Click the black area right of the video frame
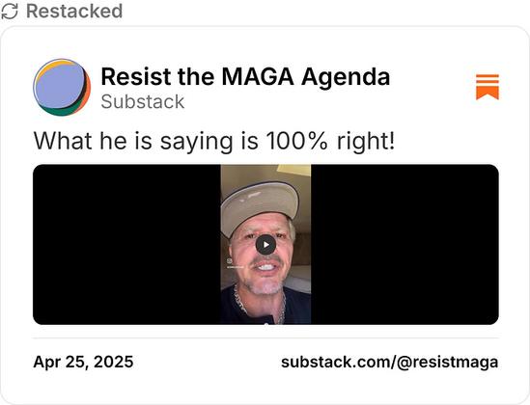 pyautogui.click(x=404, y=244)
